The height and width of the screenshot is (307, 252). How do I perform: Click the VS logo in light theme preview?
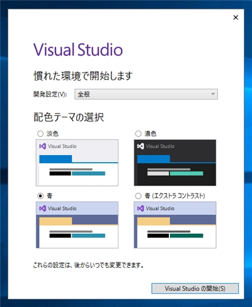[43, 146]
